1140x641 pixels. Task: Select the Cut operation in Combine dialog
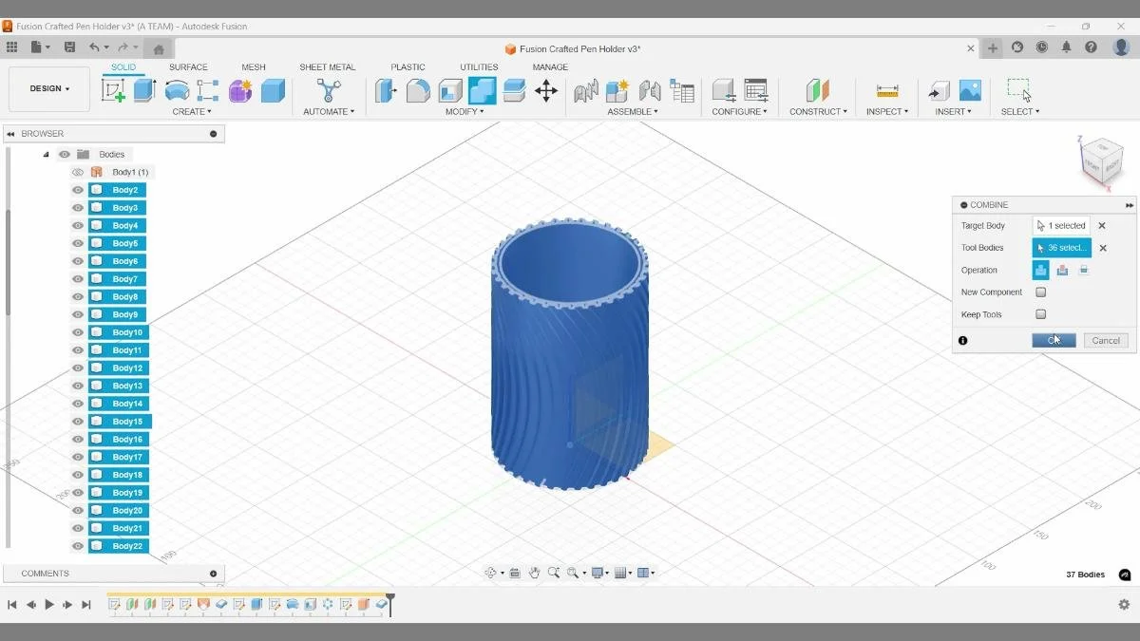click(1062, 270)
